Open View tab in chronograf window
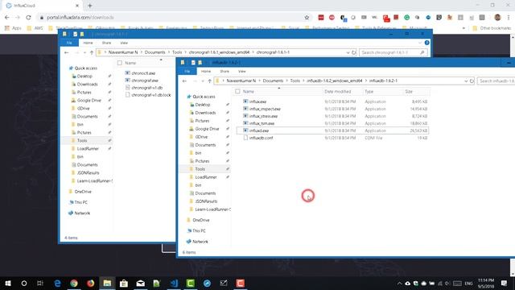 click(124, 43)
